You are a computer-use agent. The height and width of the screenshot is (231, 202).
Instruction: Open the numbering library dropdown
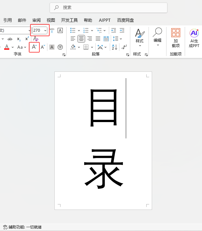[x=92, y=30]
